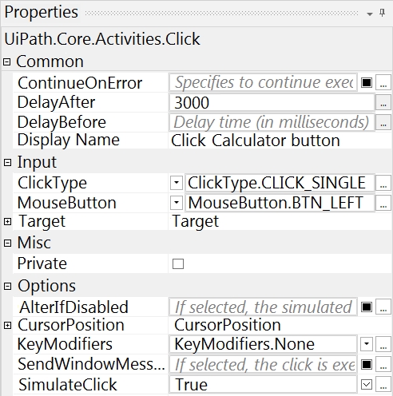The image size is (393, 396).
Task: Open ellipsis editor for MouseButton
Action: 383,203
